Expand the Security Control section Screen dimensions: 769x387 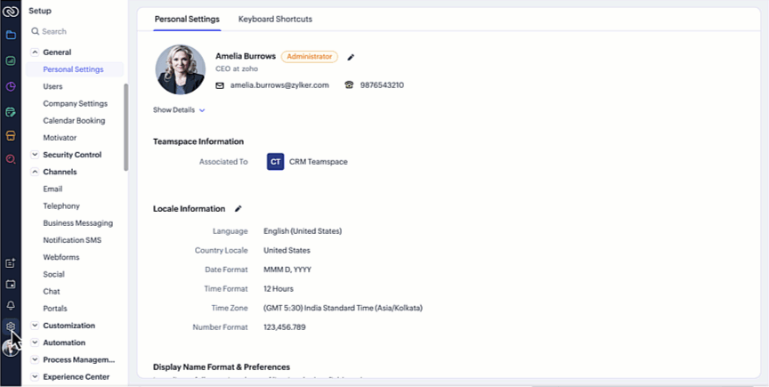[x=35, y=155]
